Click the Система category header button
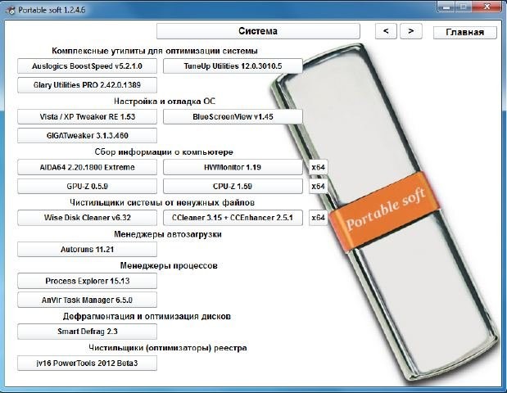Screen dimensions: 507x393 (x=258, y=31)
